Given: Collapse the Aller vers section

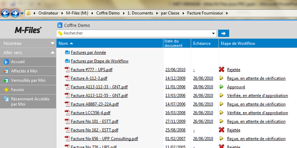Looking at the screenshot, I should click(28, 52).
